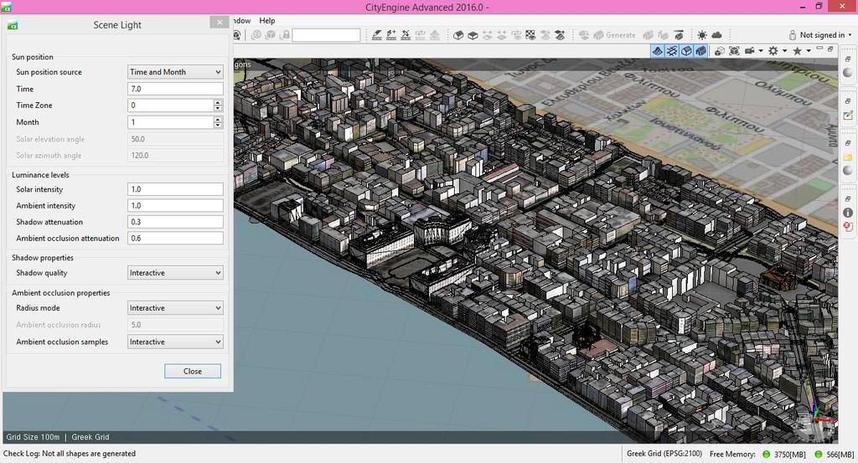Toggle graph network visibility in viewport

[x=672, y=51]
